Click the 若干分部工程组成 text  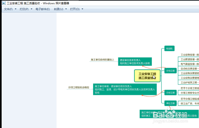click(x=190, y=99)
